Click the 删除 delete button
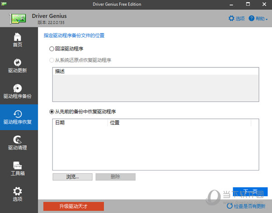Image resolution: width=272 pixels, height=213 pixels. [116, 177]
